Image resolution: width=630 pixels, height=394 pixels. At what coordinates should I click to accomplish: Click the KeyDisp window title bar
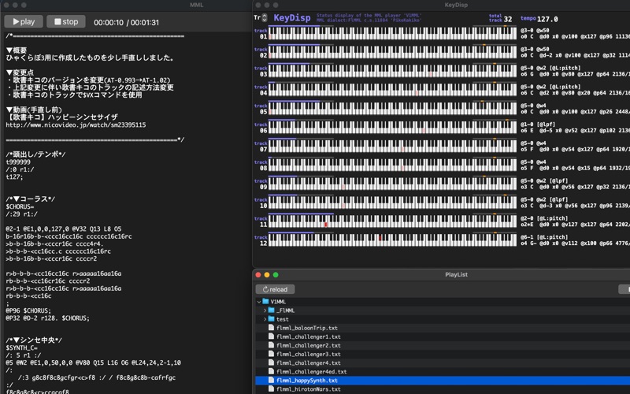click(x=443, y=5)
